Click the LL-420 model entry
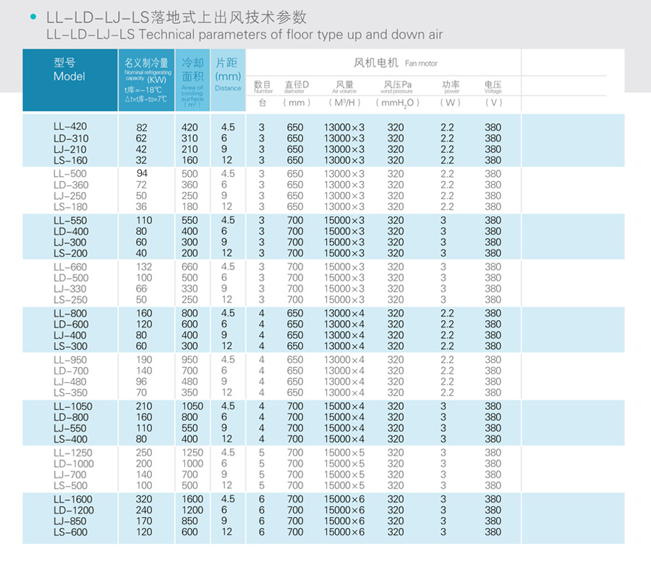Screen dimensions: 651x575 (x=70, y=127)
